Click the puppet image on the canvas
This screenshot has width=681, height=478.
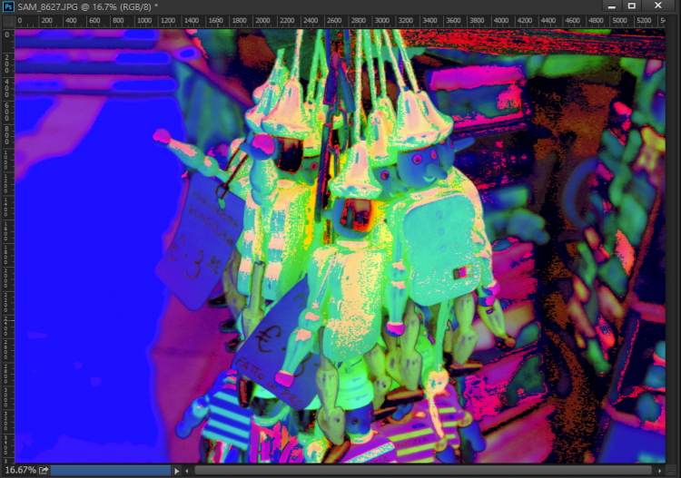tap(340, 246)
